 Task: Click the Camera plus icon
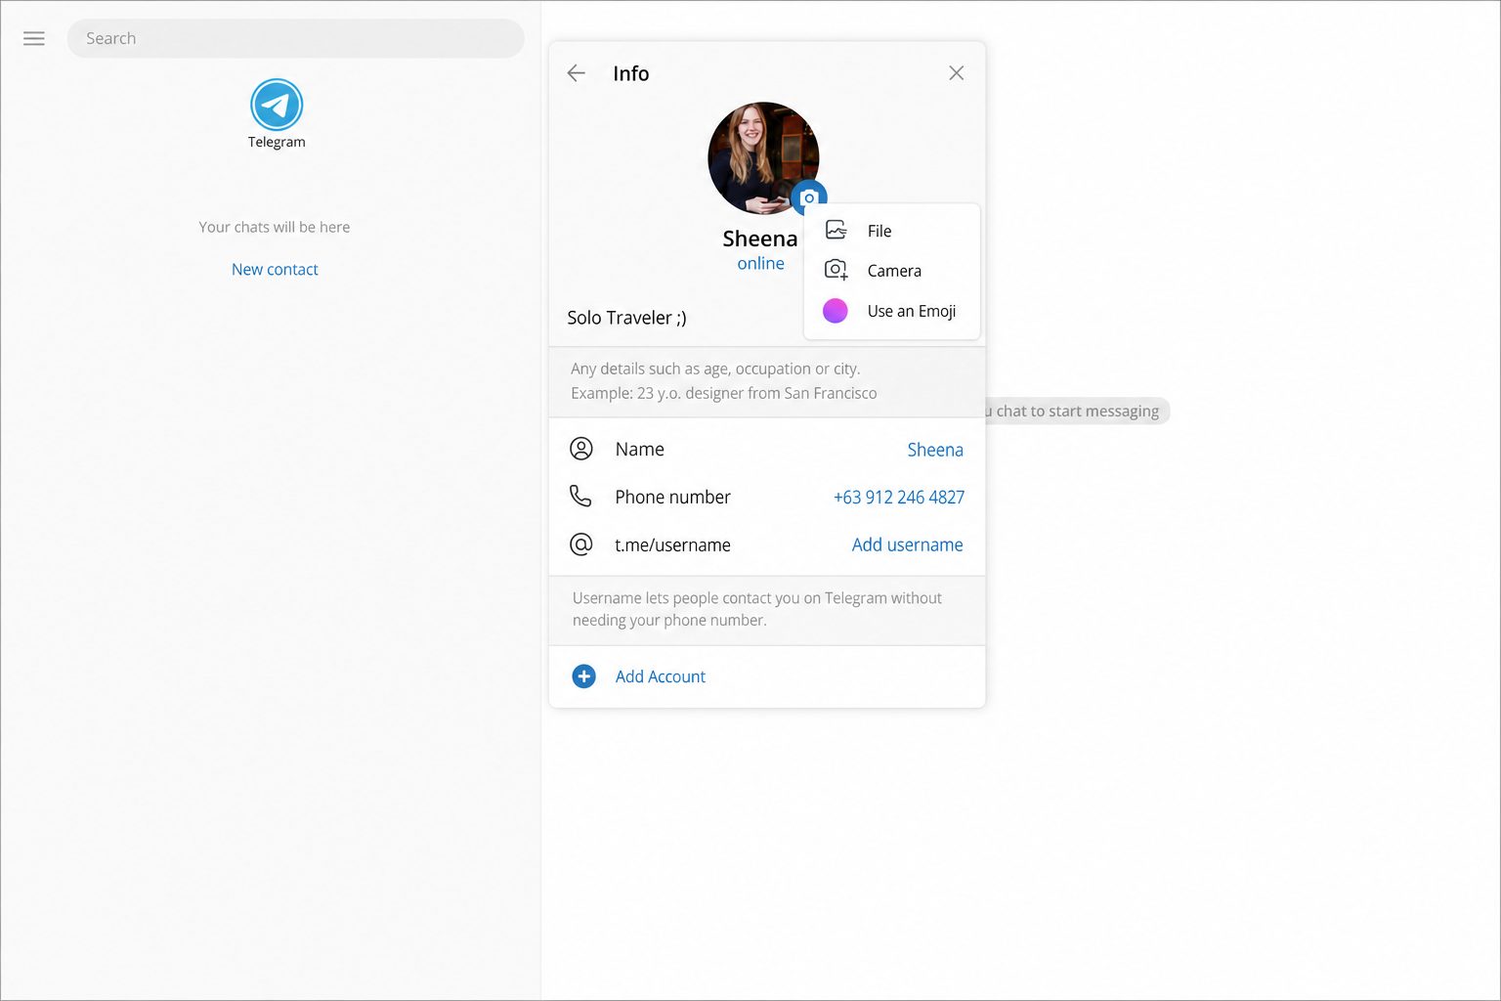point(836,270)
